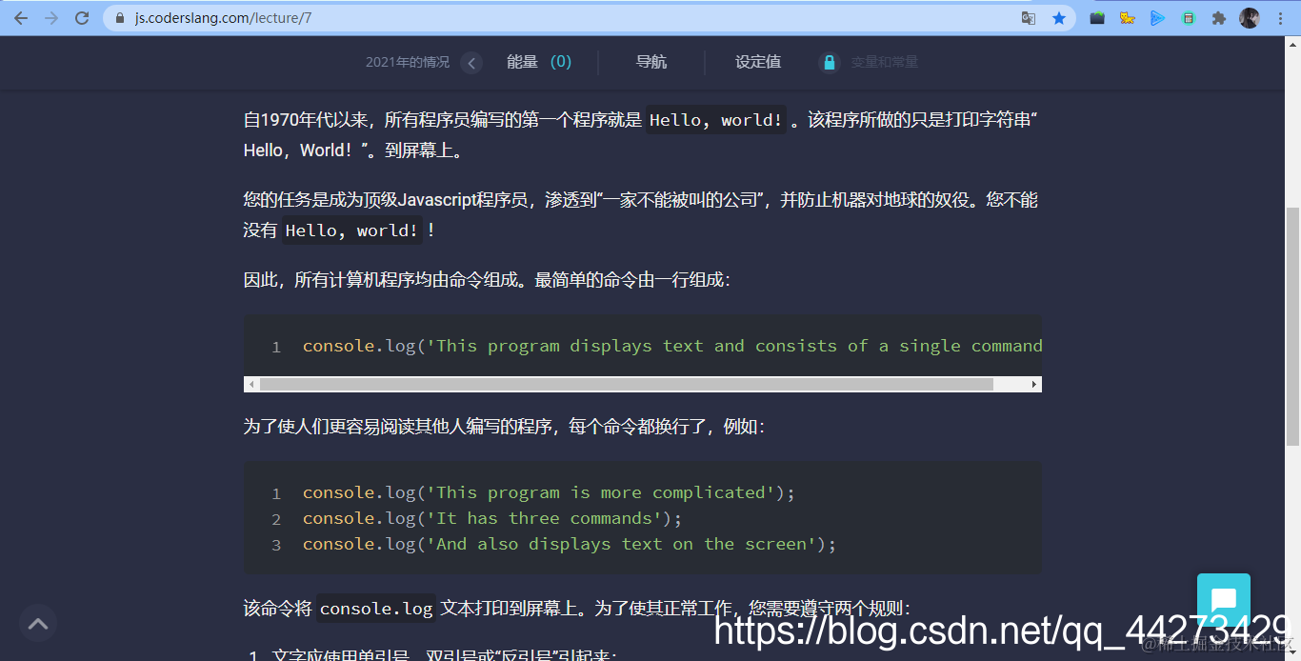Viewport: 1301px width, 661px height.
Task: Open the dark folder arrow extension
Action: click(1097, 18)
